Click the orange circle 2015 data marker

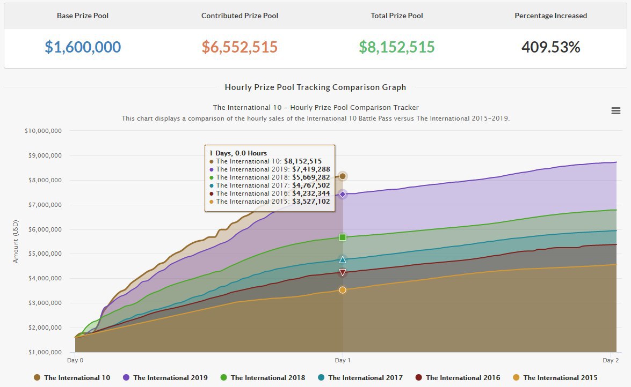(x=343, y=290)
